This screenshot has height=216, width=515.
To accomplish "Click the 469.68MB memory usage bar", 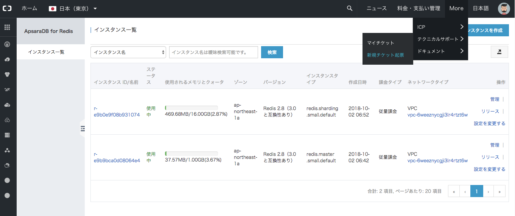I will point(191,108).
